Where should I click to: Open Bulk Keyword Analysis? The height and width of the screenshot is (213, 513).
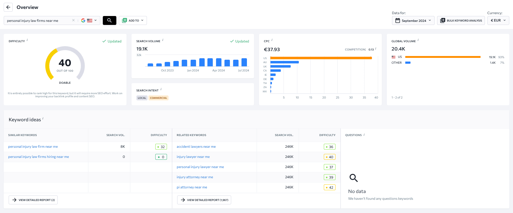461,21
